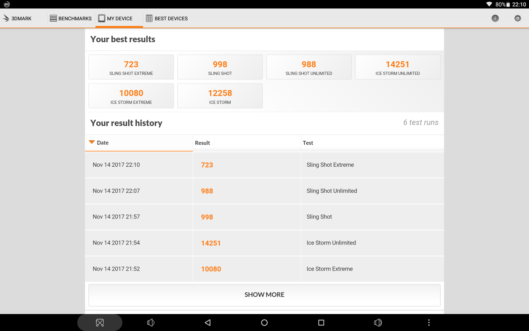Tap the Wi-Fi status icon

(489, 4)
